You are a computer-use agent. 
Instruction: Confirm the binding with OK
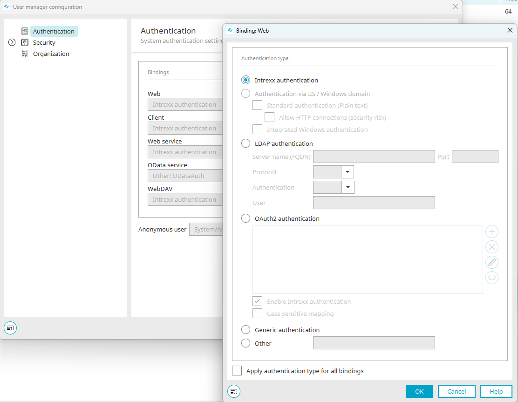point(419,391)
